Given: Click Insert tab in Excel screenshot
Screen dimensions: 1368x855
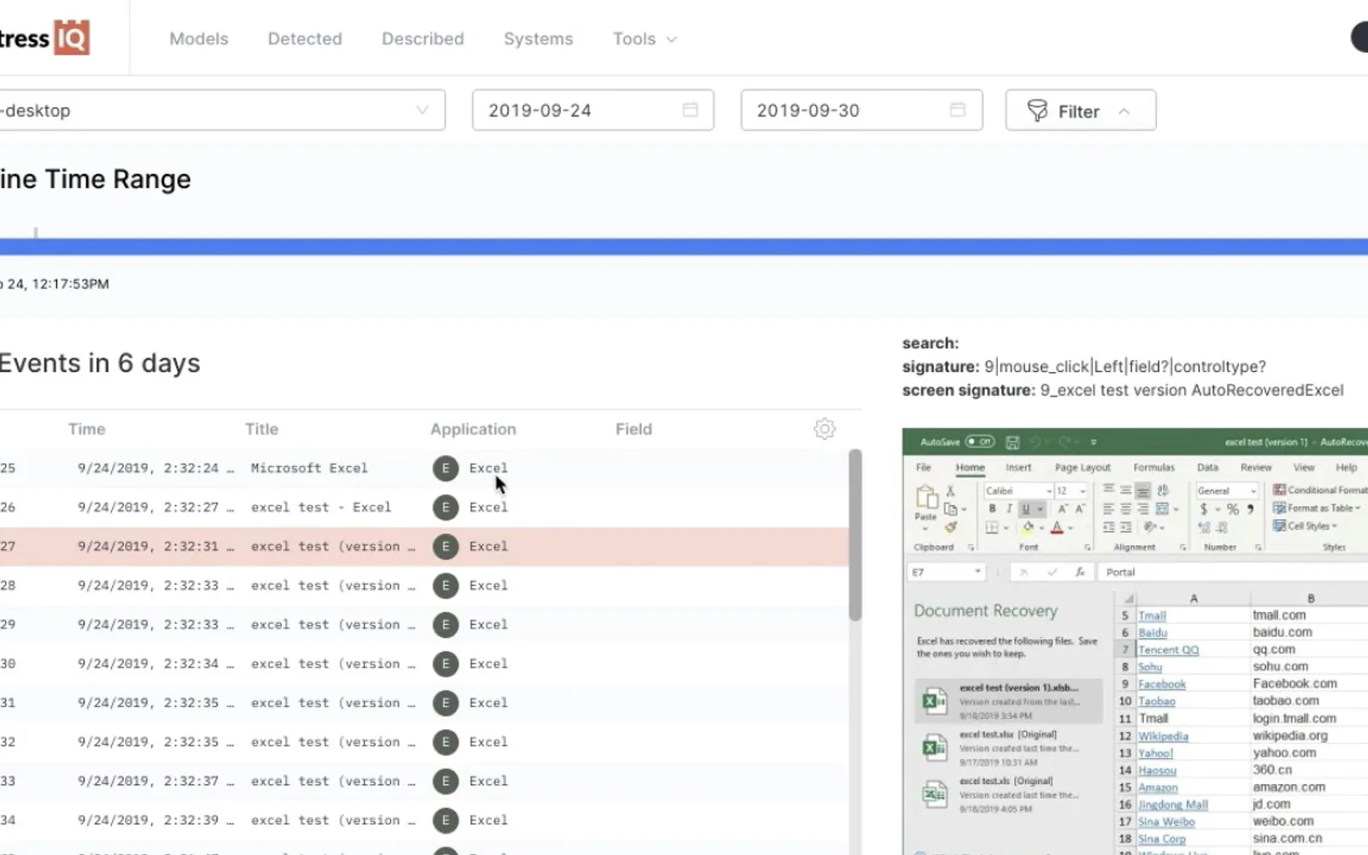Looking at the screenshot, I should [1018, 468].
